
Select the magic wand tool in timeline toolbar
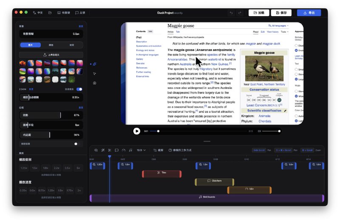[102, 150]
